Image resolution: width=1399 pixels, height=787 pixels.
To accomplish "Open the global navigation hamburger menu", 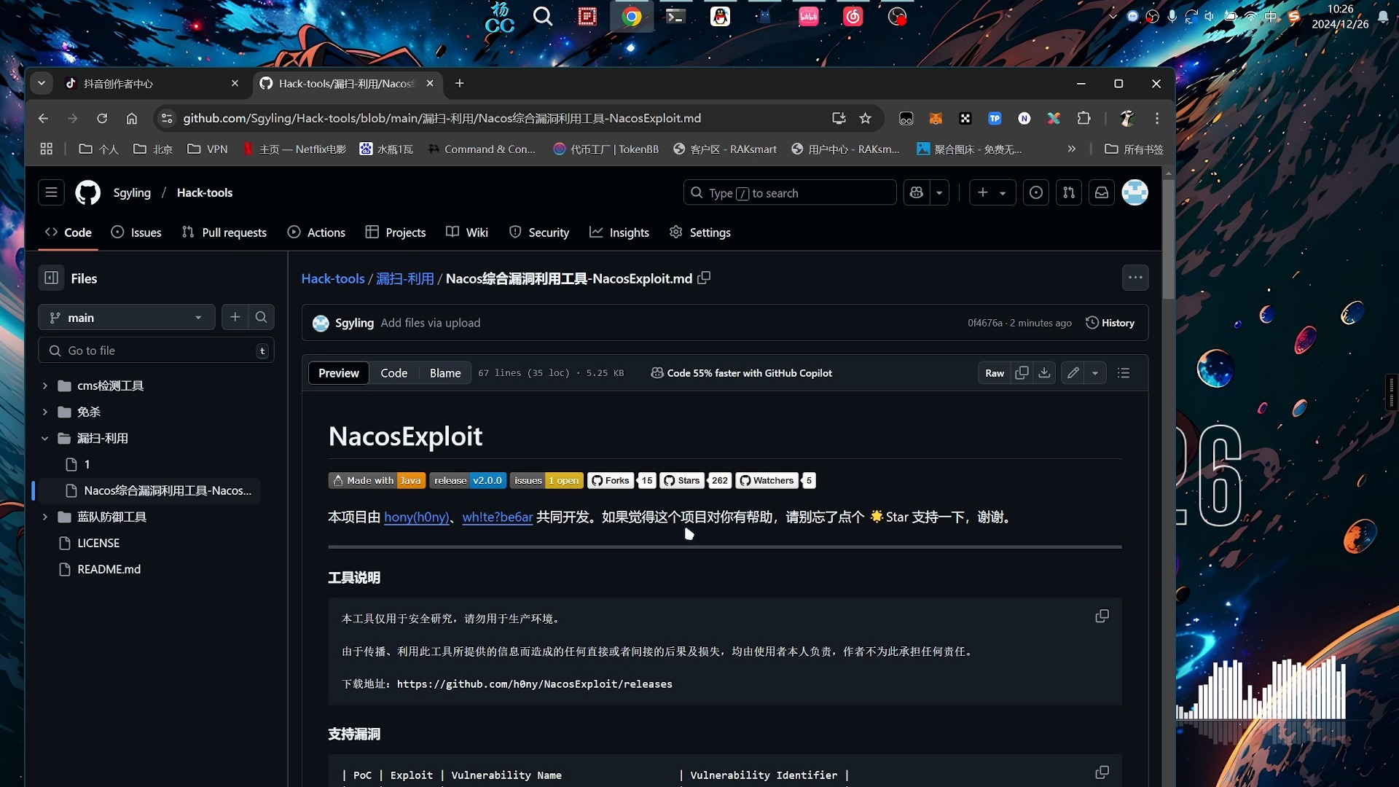I will pos(51,192).
